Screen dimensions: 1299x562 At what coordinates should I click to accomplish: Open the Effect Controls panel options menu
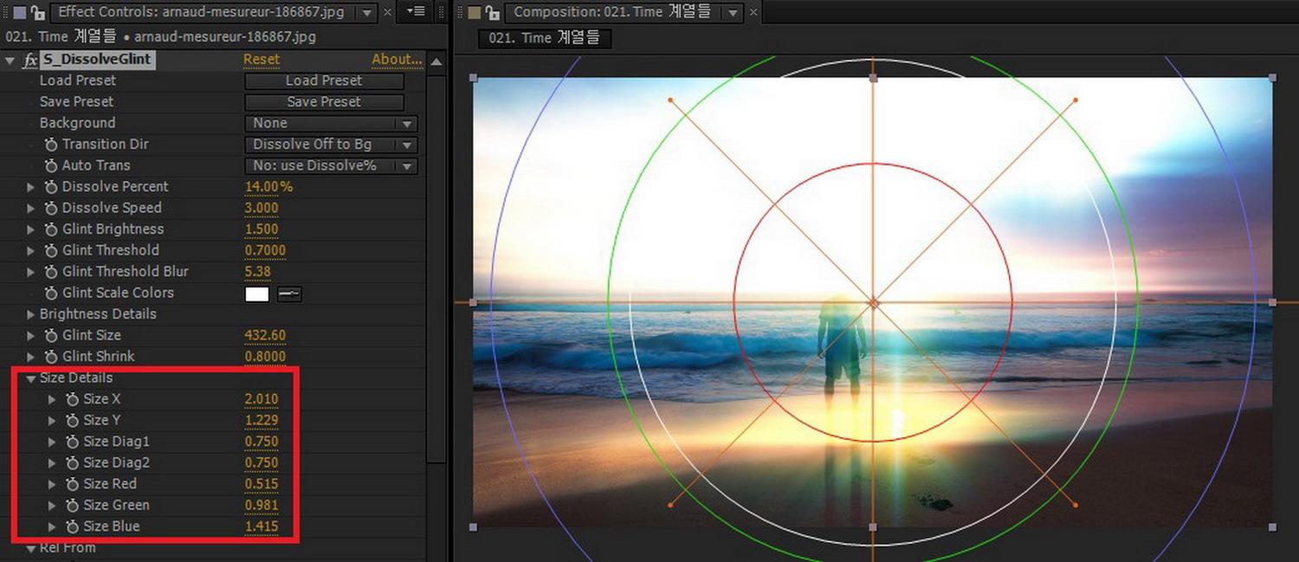click(417, 11)
